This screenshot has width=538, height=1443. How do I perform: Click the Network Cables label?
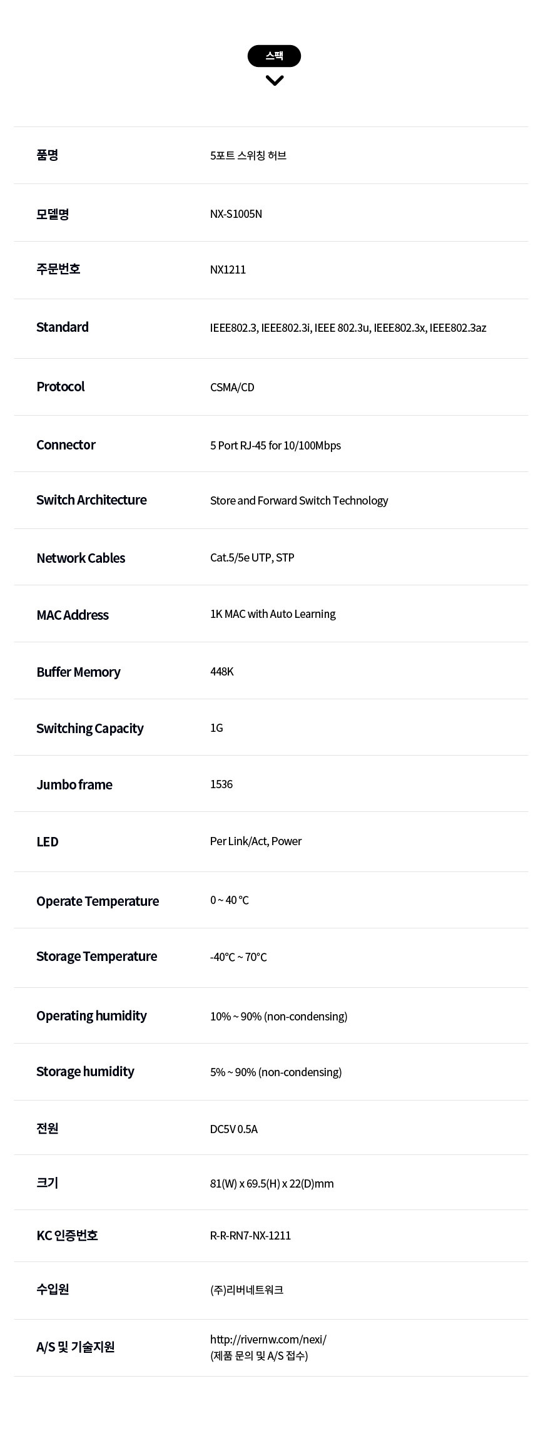pos(81,558)
